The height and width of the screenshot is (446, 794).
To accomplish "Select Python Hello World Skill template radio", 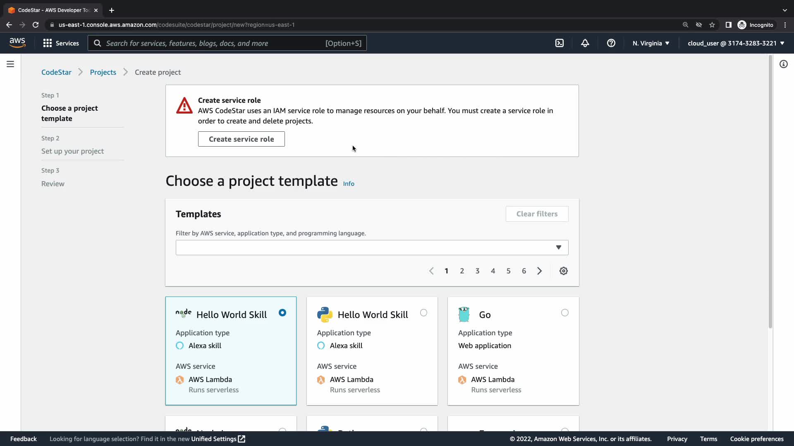I will pyautogui.click(x=423, y=313).
